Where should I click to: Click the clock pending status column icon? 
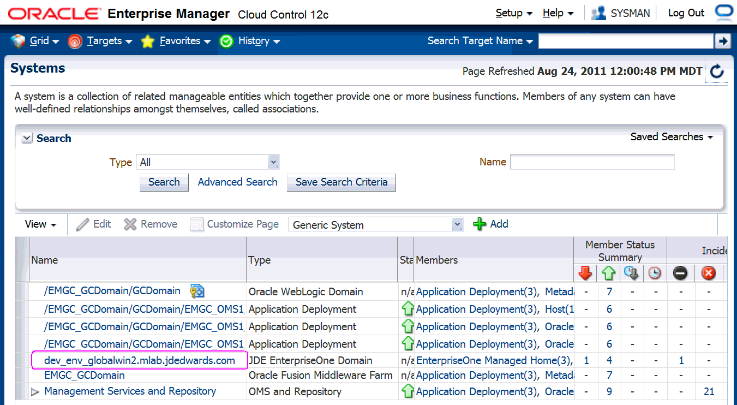[x=655, y=273]
